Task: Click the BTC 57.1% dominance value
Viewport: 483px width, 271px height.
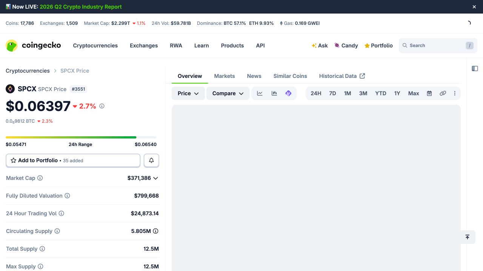Action: click(x=235, y=23)
